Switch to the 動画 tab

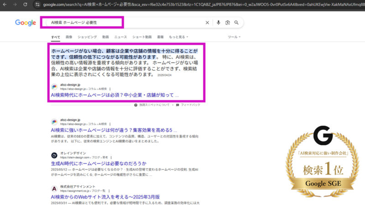(105, 37)
